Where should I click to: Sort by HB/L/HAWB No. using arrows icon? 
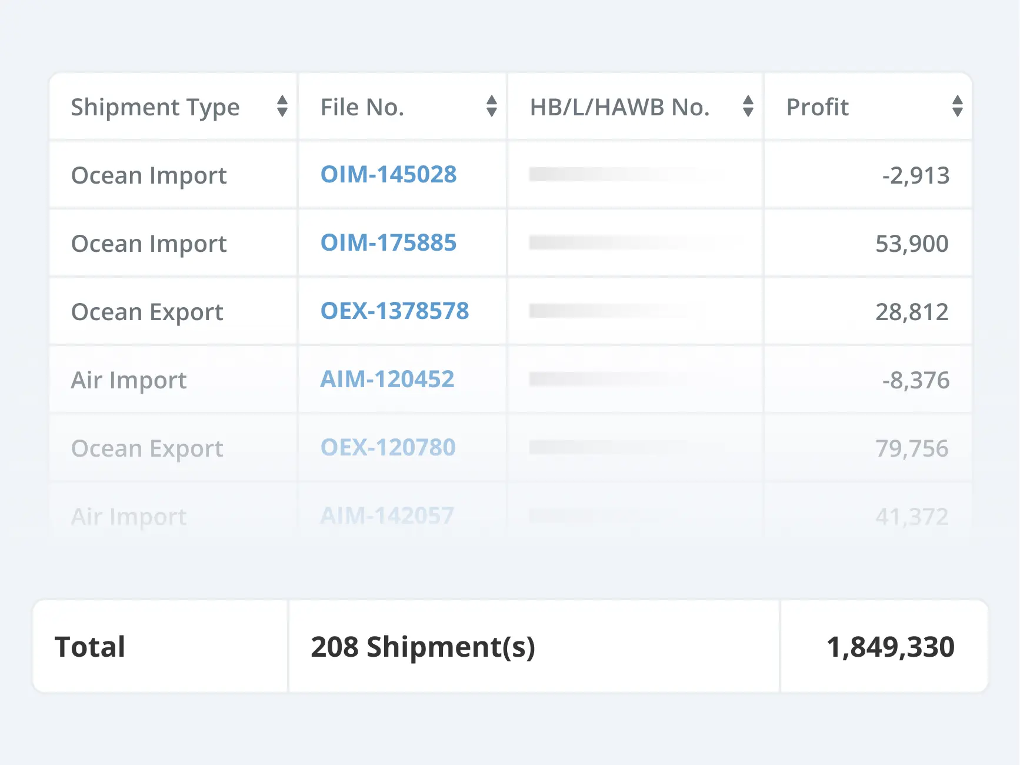(748, 107)
